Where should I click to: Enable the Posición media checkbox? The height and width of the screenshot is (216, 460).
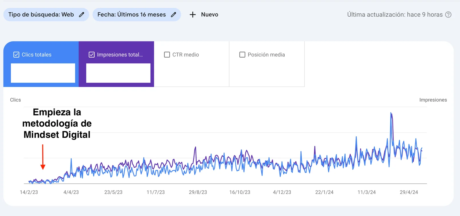coord(242,55)
